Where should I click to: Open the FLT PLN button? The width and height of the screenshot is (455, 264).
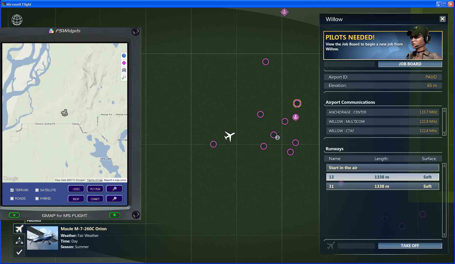(95, 189)
